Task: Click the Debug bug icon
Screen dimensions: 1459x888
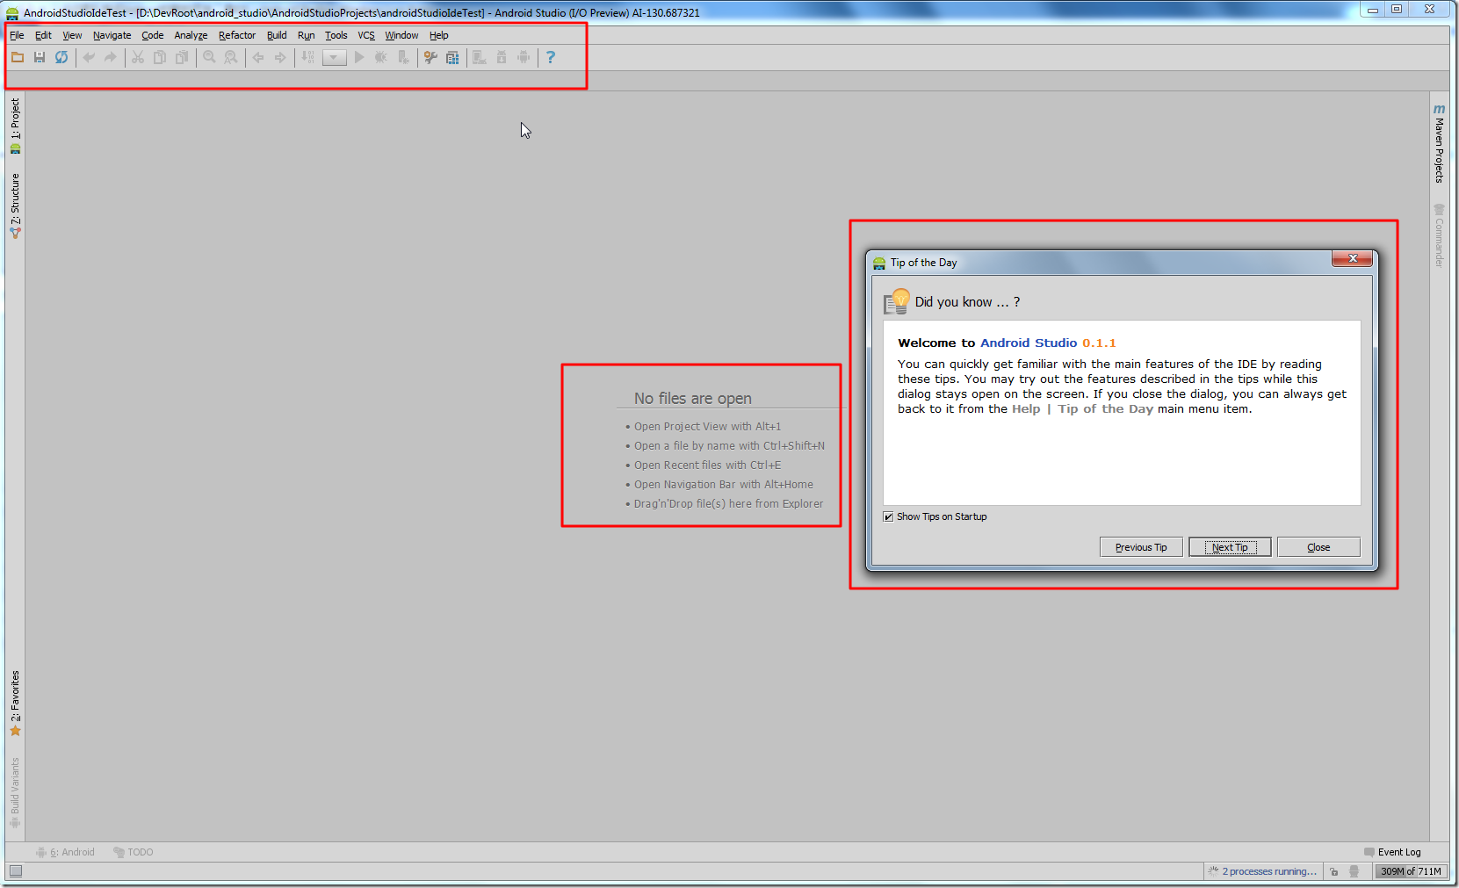Action: click(381, 57)
